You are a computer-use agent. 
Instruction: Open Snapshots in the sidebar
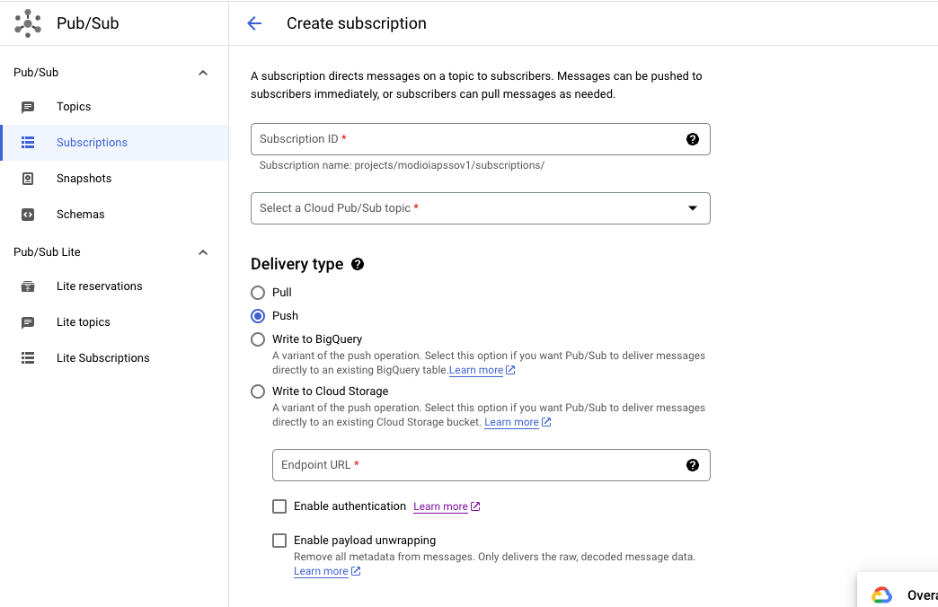tap(114, 178)
